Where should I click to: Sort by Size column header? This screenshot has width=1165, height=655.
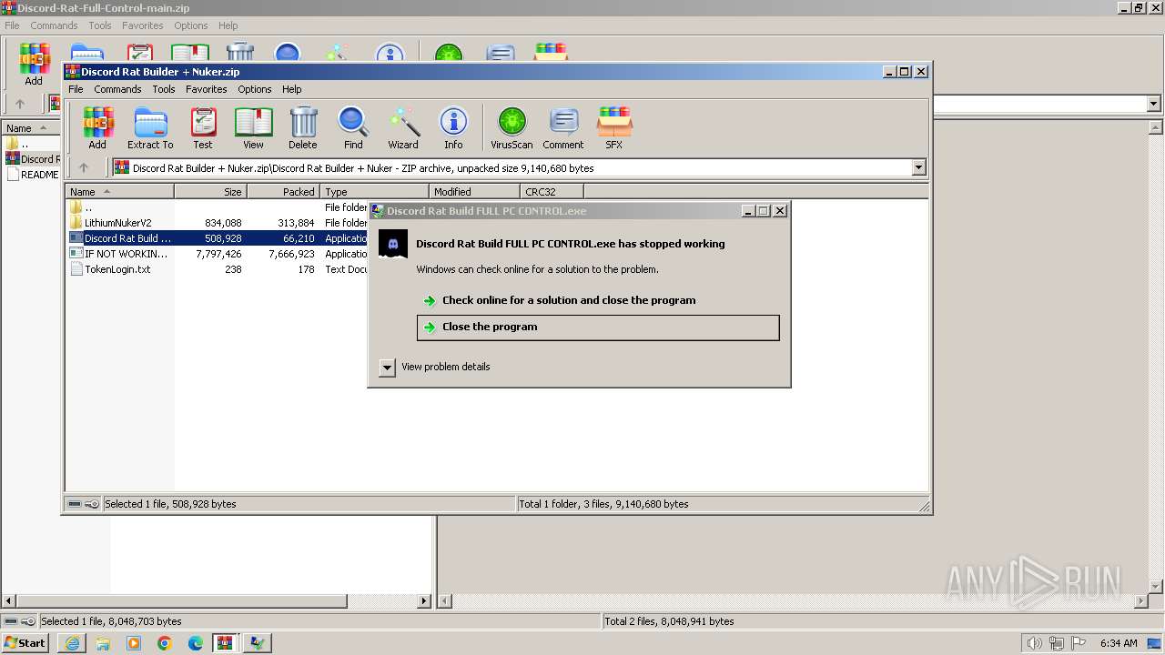click(x=211, y=192)
